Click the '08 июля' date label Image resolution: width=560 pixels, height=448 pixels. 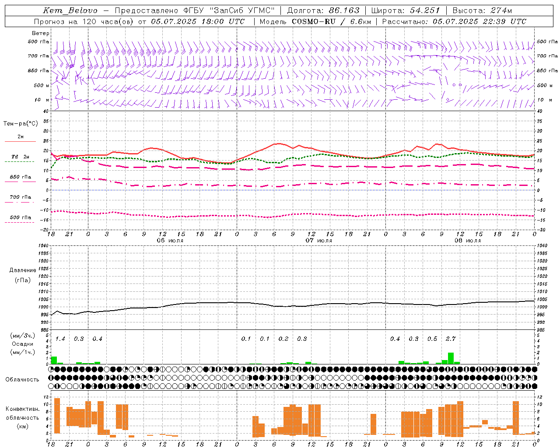pyautogui.click(x=468, y=241)
